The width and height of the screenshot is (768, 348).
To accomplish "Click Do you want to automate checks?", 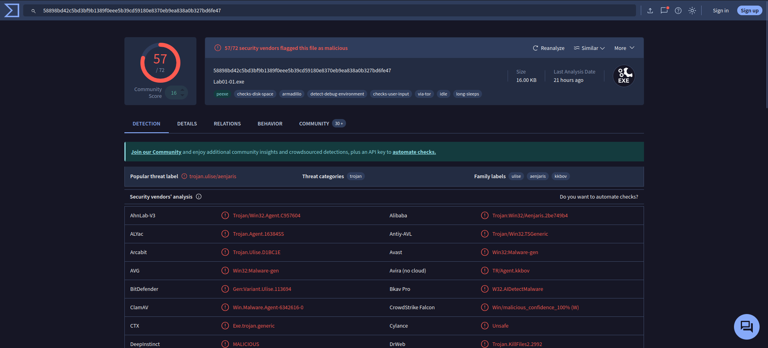I will coord(599,197).
